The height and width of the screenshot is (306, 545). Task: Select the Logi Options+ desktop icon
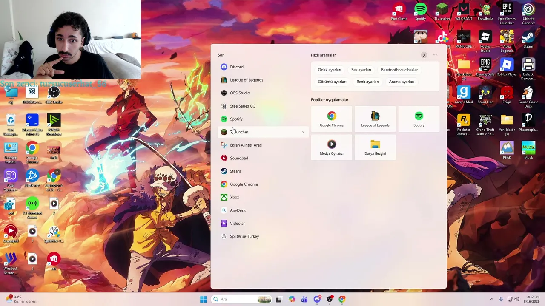pos(11,181)
